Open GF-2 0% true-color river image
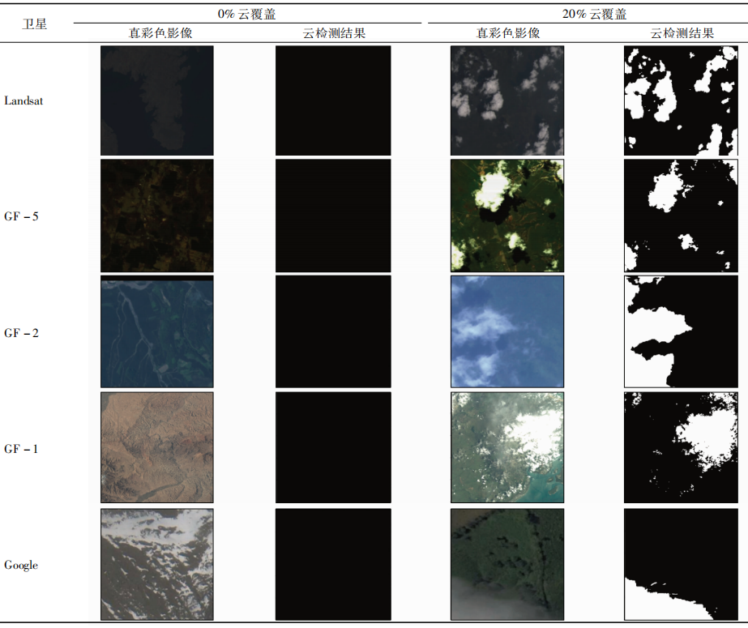 coord(157,331)
